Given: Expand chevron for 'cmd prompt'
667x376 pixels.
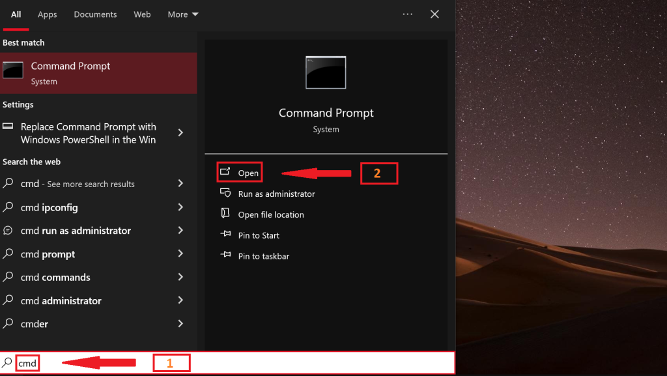Looking at the screenshot, I should point(180,253).
